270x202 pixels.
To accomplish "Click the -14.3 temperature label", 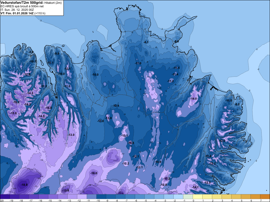I will (30, 93).
